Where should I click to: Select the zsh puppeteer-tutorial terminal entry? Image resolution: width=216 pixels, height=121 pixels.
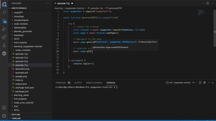(x=178, y=83)
